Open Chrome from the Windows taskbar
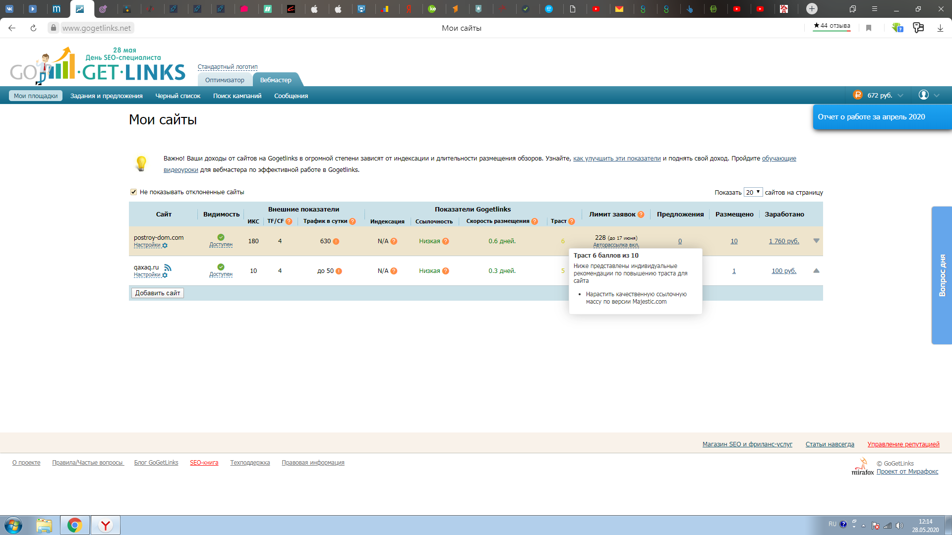 75,525
